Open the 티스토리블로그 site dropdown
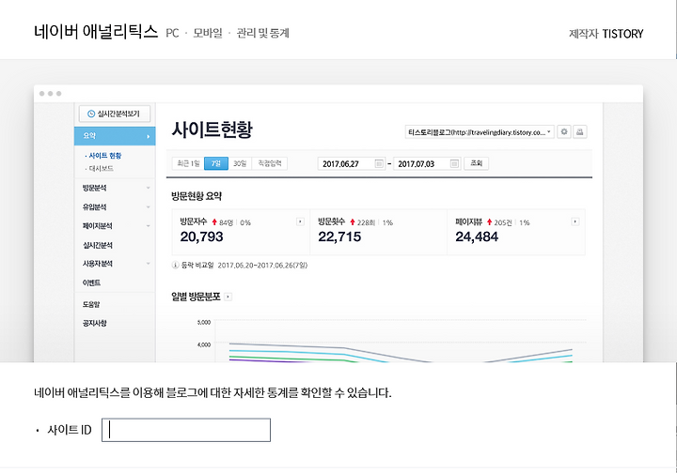The image size is (677, 473). pyautogui.click(x=480, y=132)
